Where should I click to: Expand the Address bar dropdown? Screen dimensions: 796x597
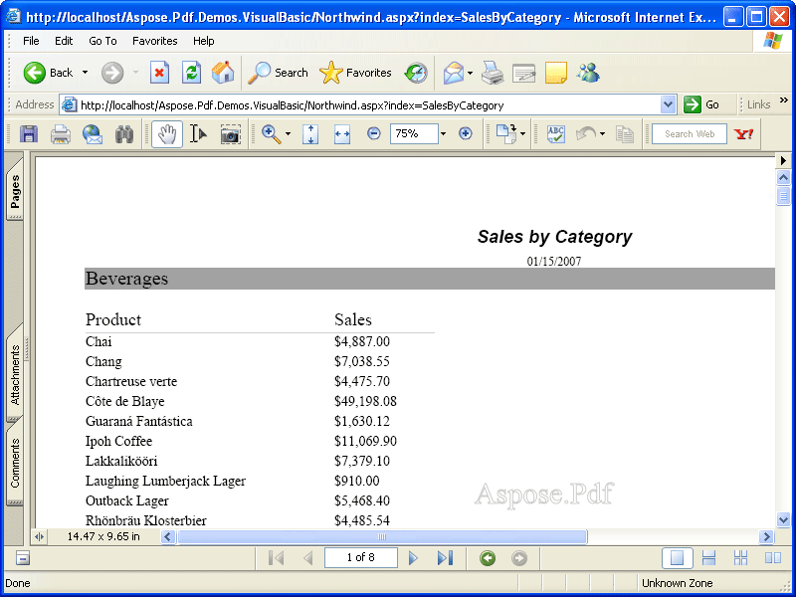pyautogui.click(x=669, y=105)
